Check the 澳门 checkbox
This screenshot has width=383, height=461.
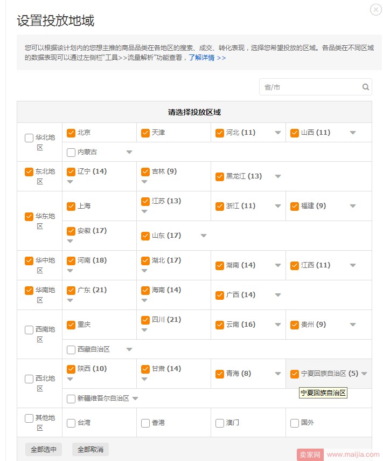coord(220,423)
